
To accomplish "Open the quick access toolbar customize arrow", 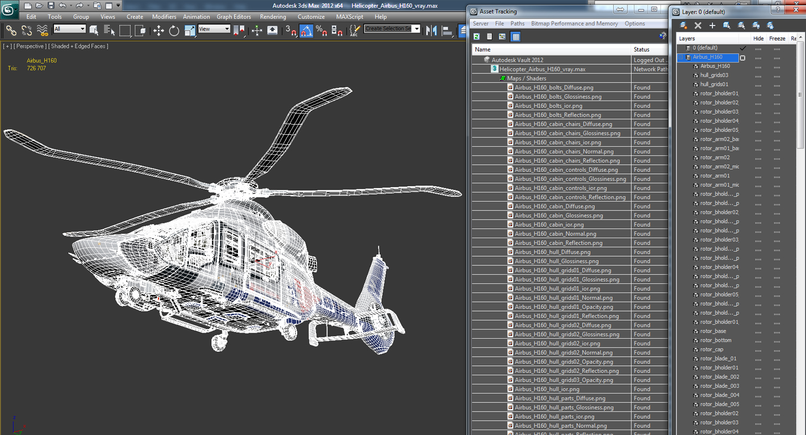I will 119,5.
